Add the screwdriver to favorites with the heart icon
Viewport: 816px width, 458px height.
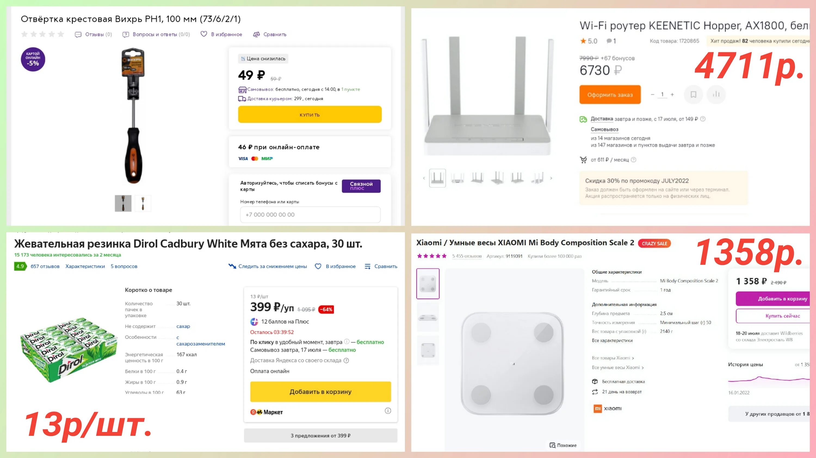[x=204, y=34]
